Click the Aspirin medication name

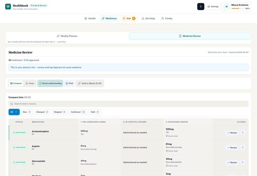tap(36, 146)
